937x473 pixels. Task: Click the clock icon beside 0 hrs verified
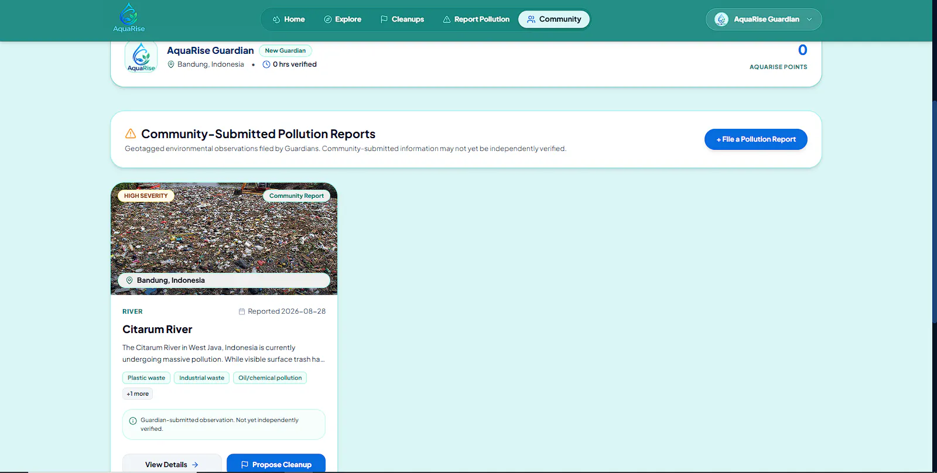[266, 64]
